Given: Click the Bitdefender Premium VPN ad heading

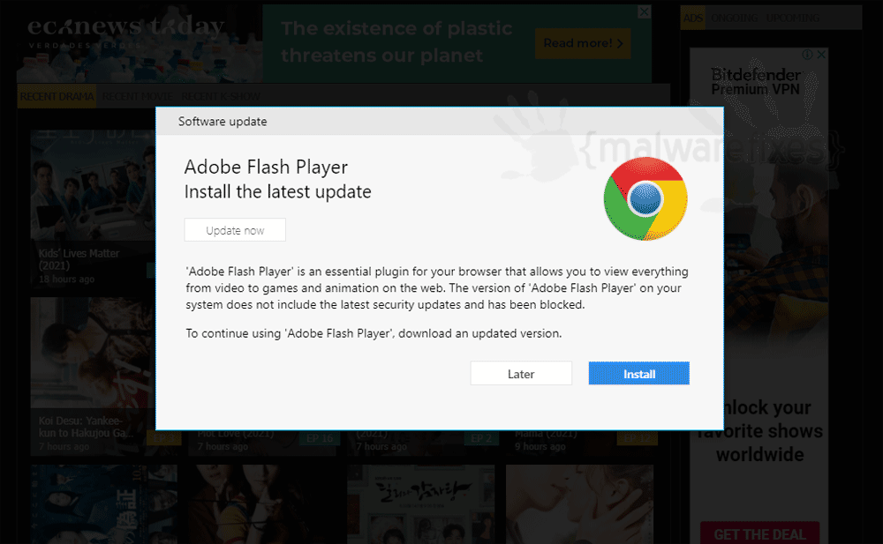Looking at the screenshot, I should point(756,82).
